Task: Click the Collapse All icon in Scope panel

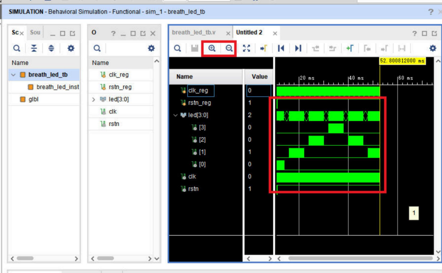Action: (34, 48)
